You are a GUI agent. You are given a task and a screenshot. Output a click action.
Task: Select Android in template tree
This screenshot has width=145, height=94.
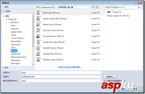tap(15, 29)
